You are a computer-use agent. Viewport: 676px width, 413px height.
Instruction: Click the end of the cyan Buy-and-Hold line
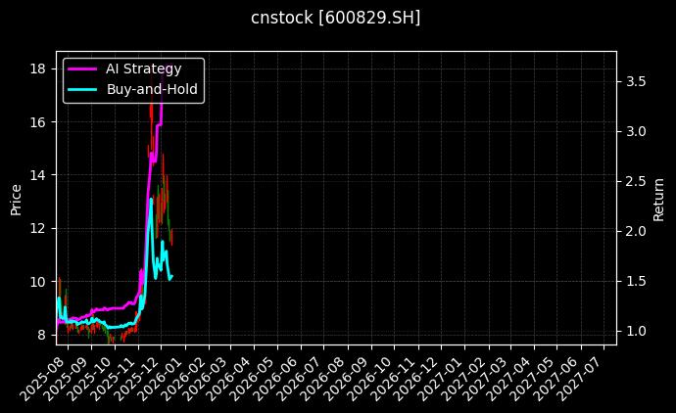[x=171, y=276]
